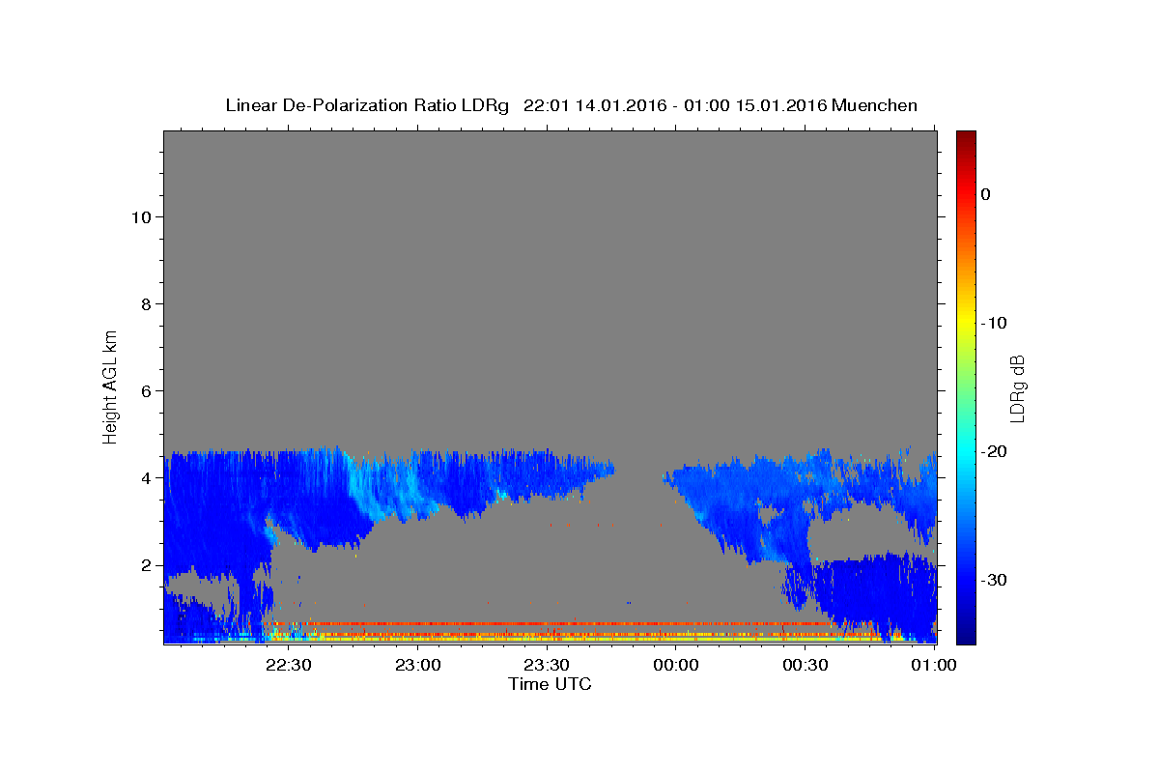
Task: Click the colorbar -30 label
Action: (x=994, y=580)
